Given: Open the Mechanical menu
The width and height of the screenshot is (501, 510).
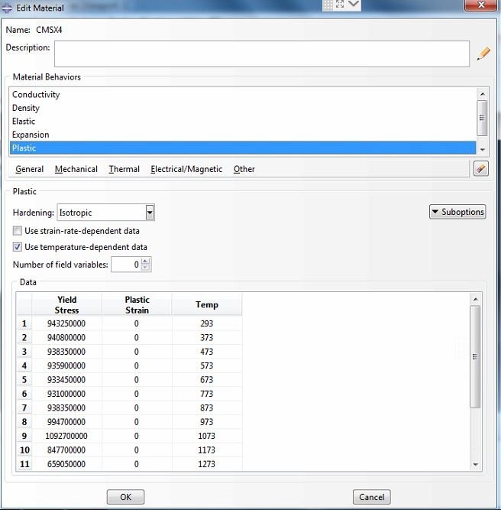Looking at the screenshot, I should [76, 169].
